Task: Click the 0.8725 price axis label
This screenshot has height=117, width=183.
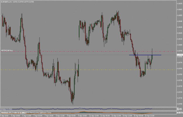Action: point(180,92)
